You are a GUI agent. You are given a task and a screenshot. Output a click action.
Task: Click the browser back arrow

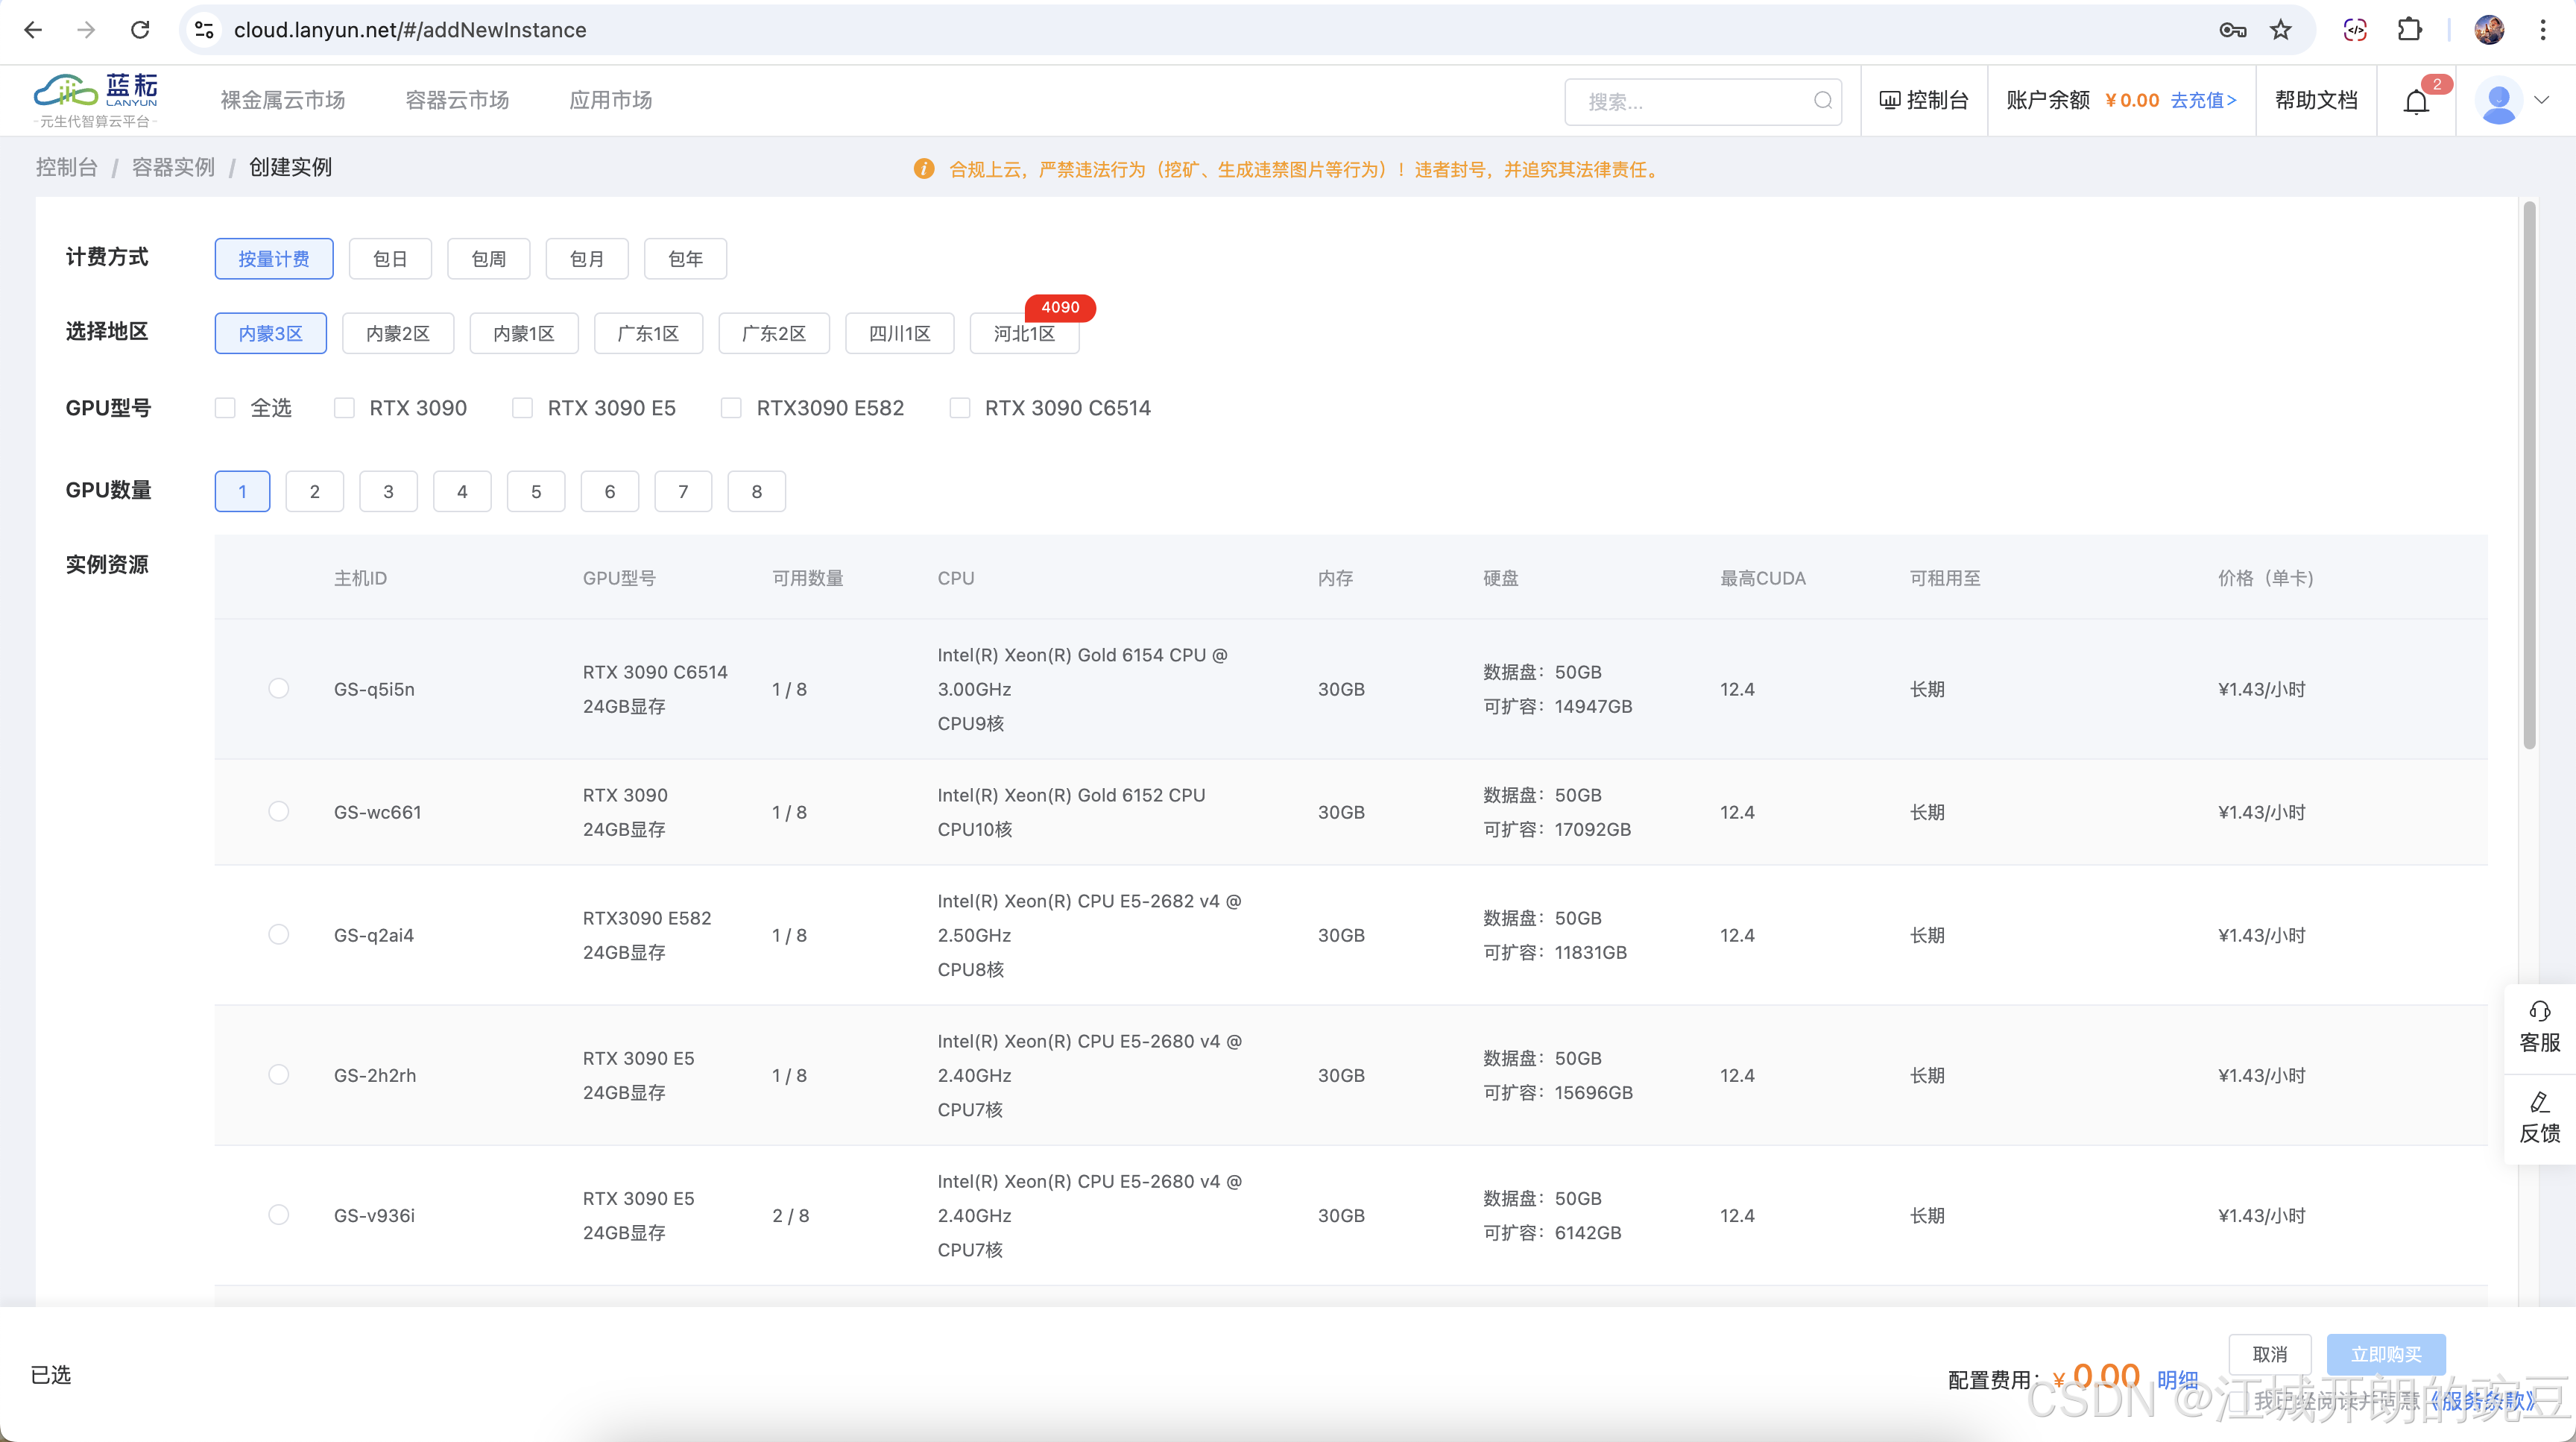pyautogui.click(x=33, y=30)
